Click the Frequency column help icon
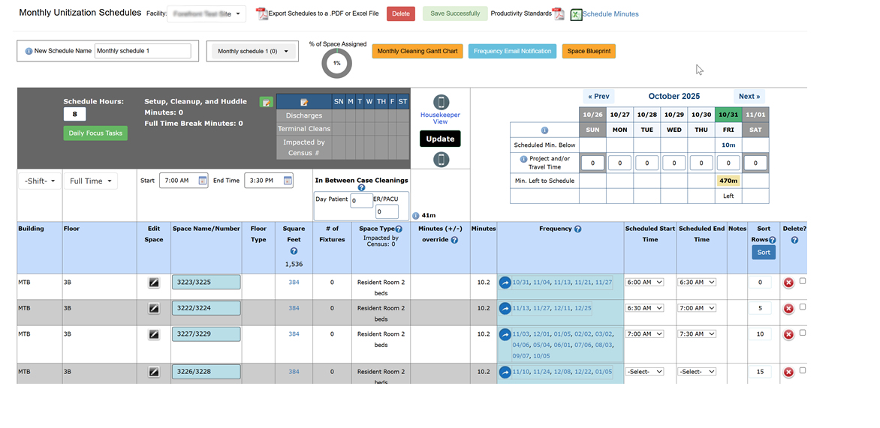This screenshot has height=428, width=880. click(x=577, y=229)
